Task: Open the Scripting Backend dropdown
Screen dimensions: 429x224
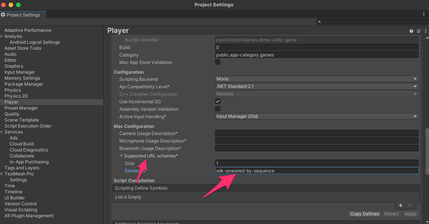Action: point(316,79)
